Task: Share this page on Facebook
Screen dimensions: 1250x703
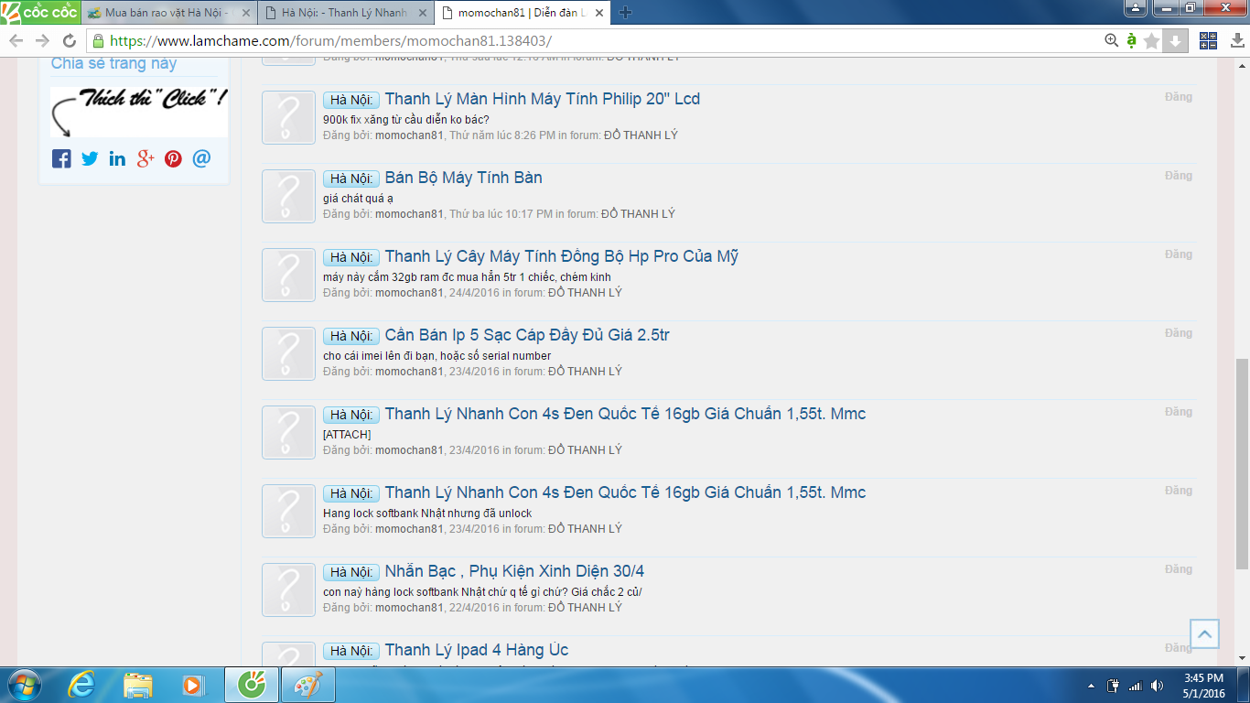Action: (x=61, y=158)
